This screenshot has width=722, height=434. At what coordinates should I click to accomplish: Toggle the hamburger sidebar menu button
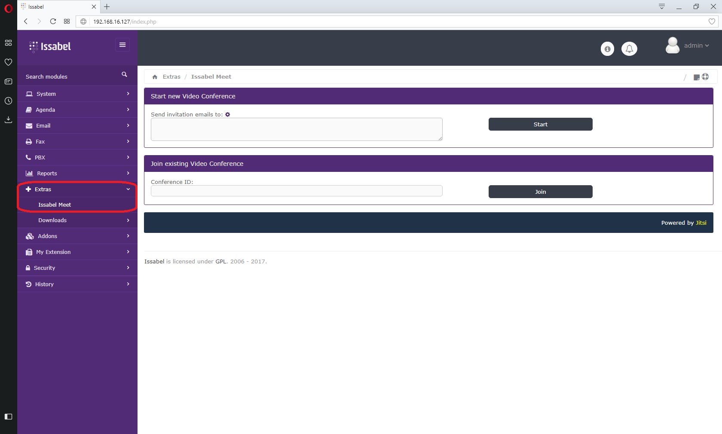pos(122,45)
